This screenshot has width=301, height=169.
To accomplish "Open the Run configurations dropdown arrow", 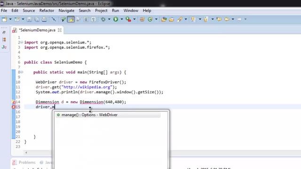I will pyautogui.click(x=122, y=19).
